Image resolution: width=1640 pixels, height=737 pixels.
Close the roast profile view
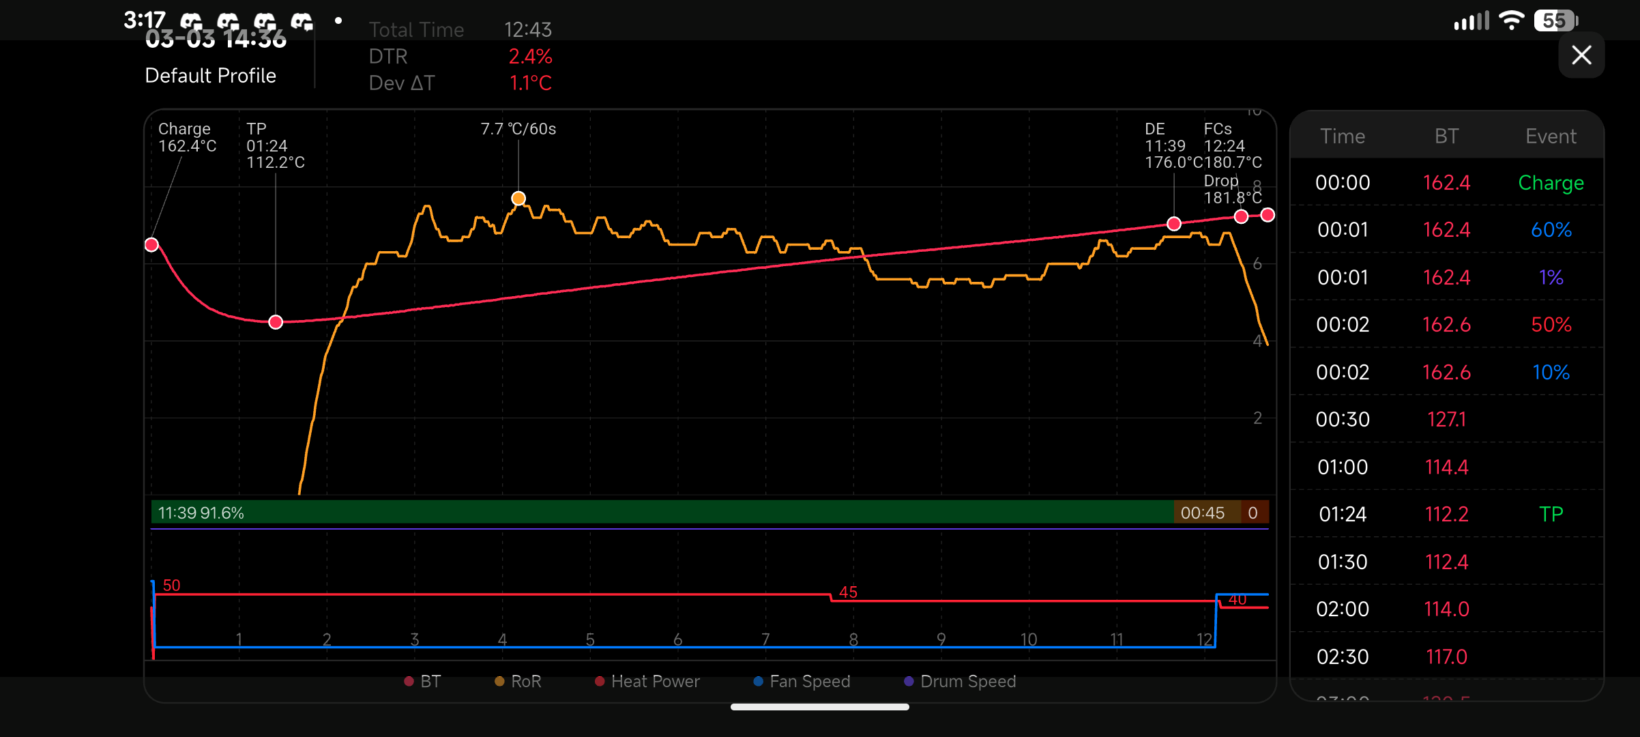(x=1581, y=55)
